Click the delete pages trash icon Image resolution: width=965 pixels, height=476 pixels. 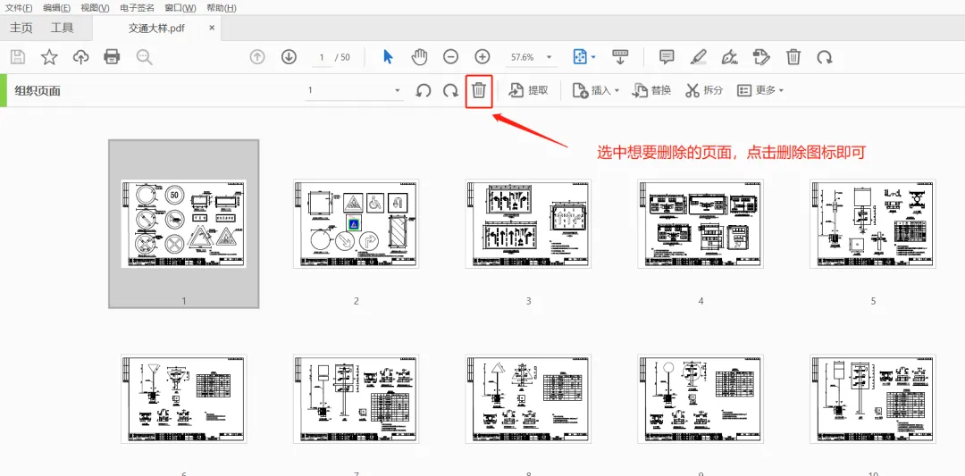coord(479,90)
